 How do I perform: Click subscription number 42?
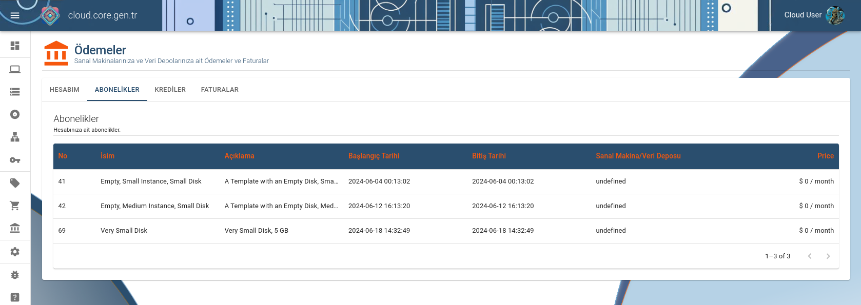(x=62, y=206)
